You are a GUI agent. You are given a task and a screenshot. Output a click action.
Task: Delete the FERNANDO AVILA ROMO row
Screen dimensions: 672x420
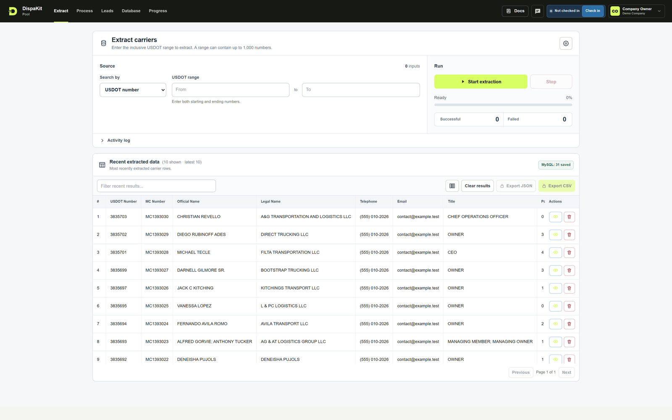569,324
